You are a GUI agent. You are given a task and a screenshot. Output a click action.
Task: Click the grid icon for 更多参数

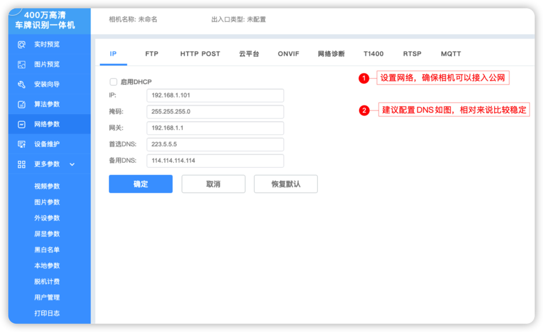pos(21,164)
